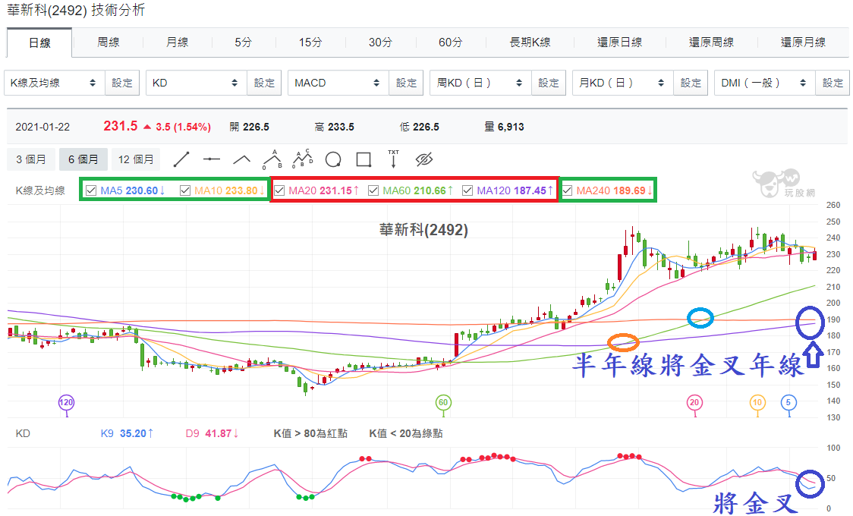Click the 高 233.5 high price
The image size is (853, 516).
[x=334, y=127]
